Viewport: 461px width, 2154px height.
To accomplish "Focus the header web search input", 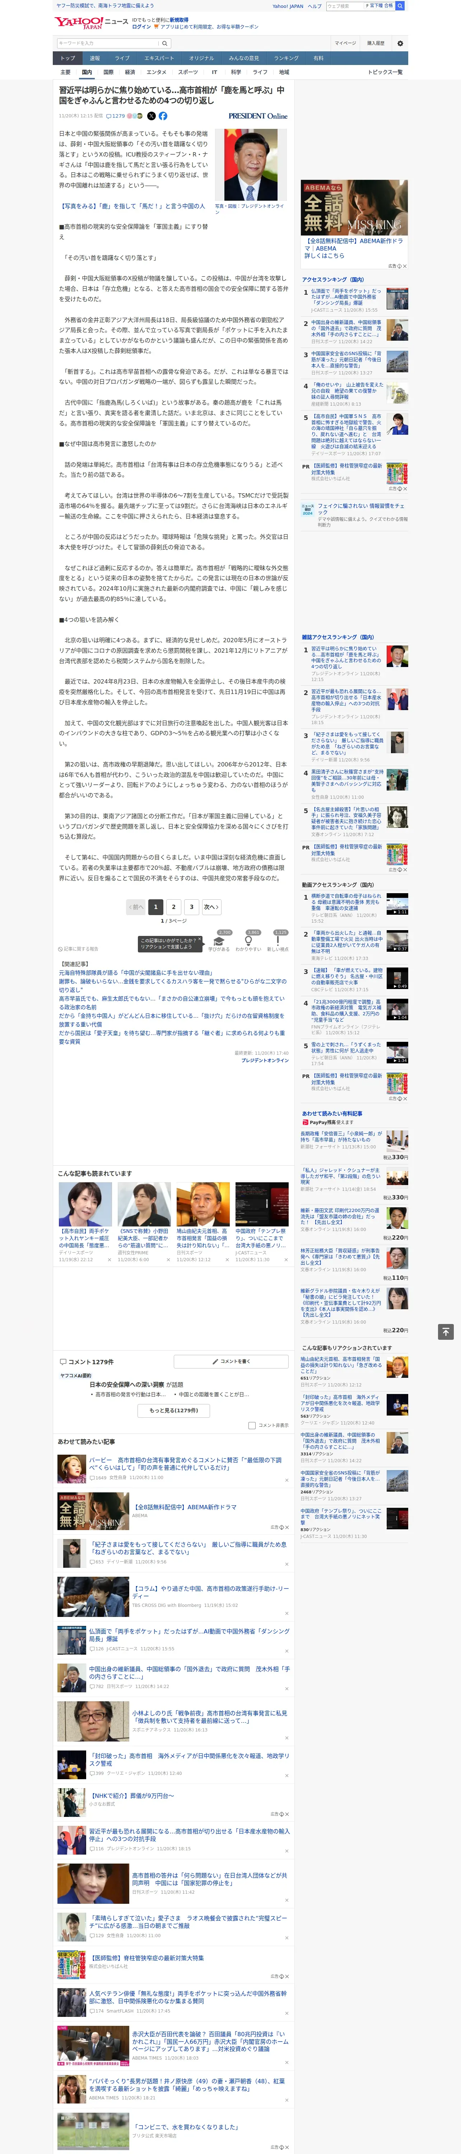I will click(x=345, y=6).
